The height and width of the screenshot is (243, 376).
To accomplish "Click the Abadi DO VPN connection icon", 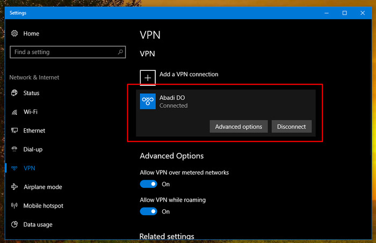I will coord(148,101).
